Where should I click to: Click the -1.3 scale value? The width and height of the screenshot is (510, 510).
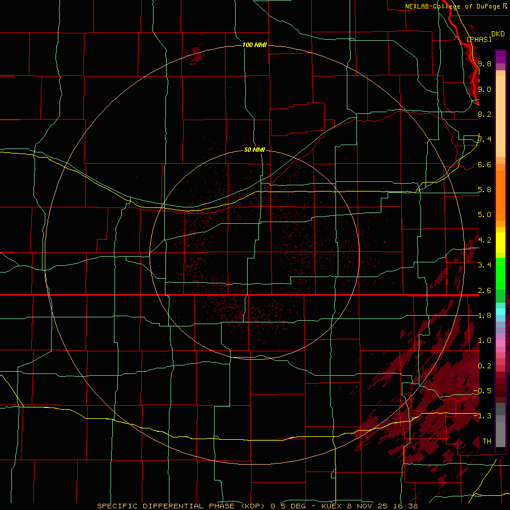pos(482,416)
